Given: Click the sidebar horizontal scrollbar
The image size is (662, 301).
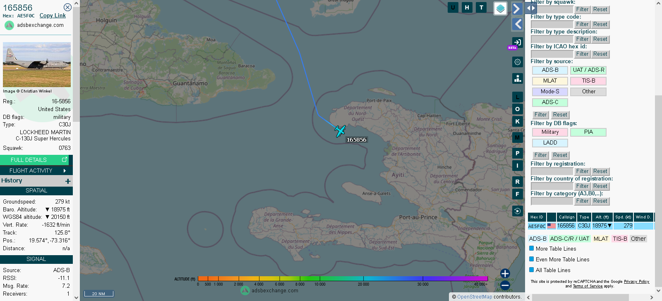Looking at the screenshot, I should [x=580, y=297].
